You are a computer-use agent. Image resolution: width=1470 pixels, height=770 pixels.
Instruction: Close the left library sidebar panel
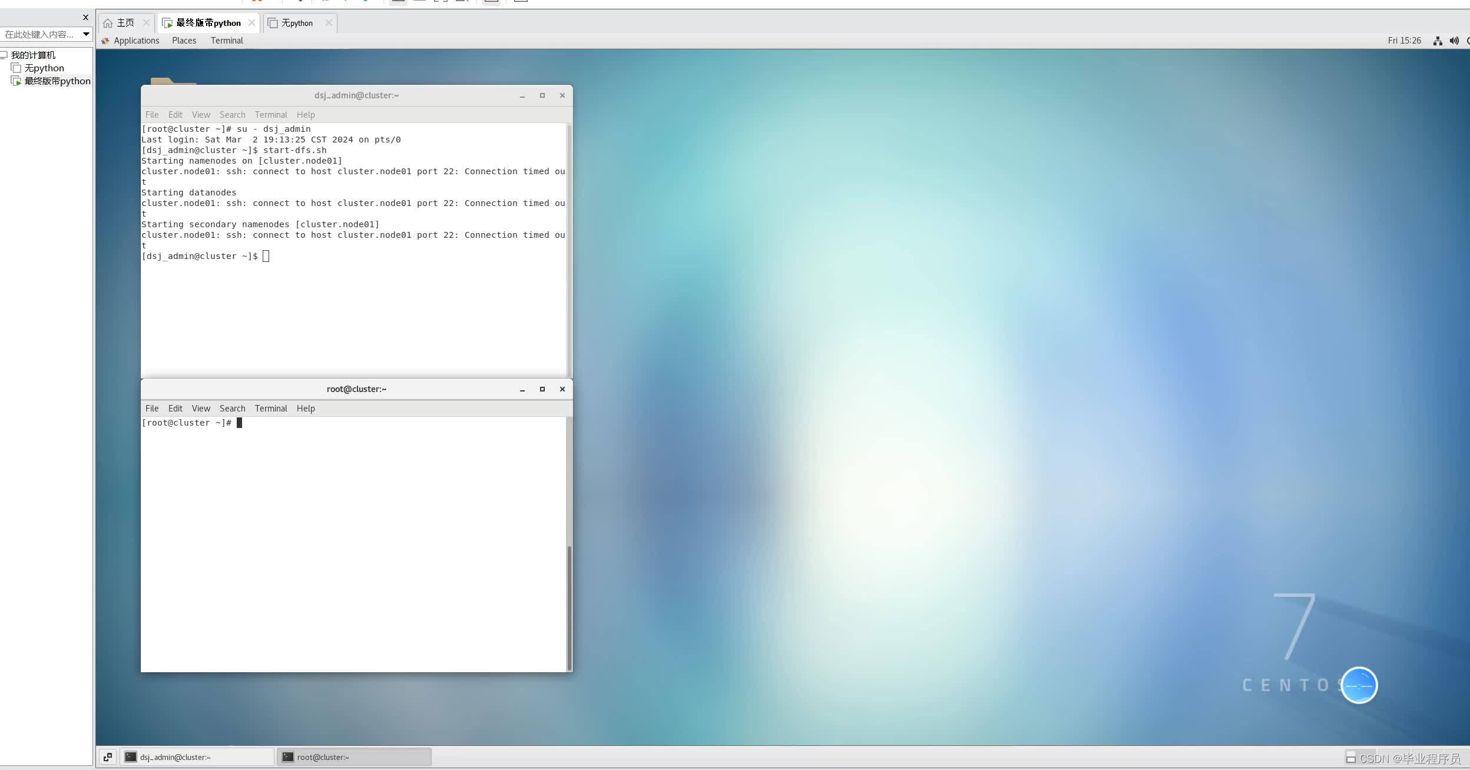point(85,17)
